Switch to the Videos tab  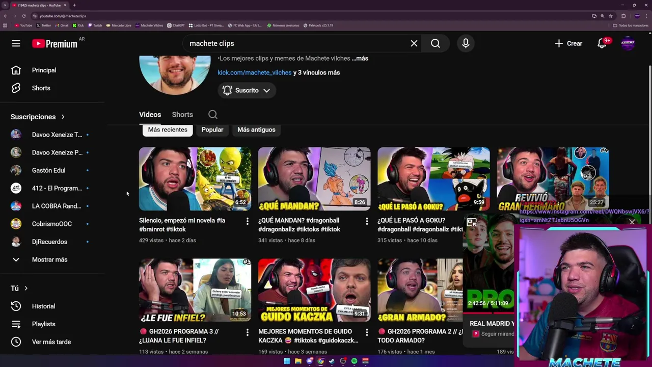pyautogui.click(x=150, y=115)
